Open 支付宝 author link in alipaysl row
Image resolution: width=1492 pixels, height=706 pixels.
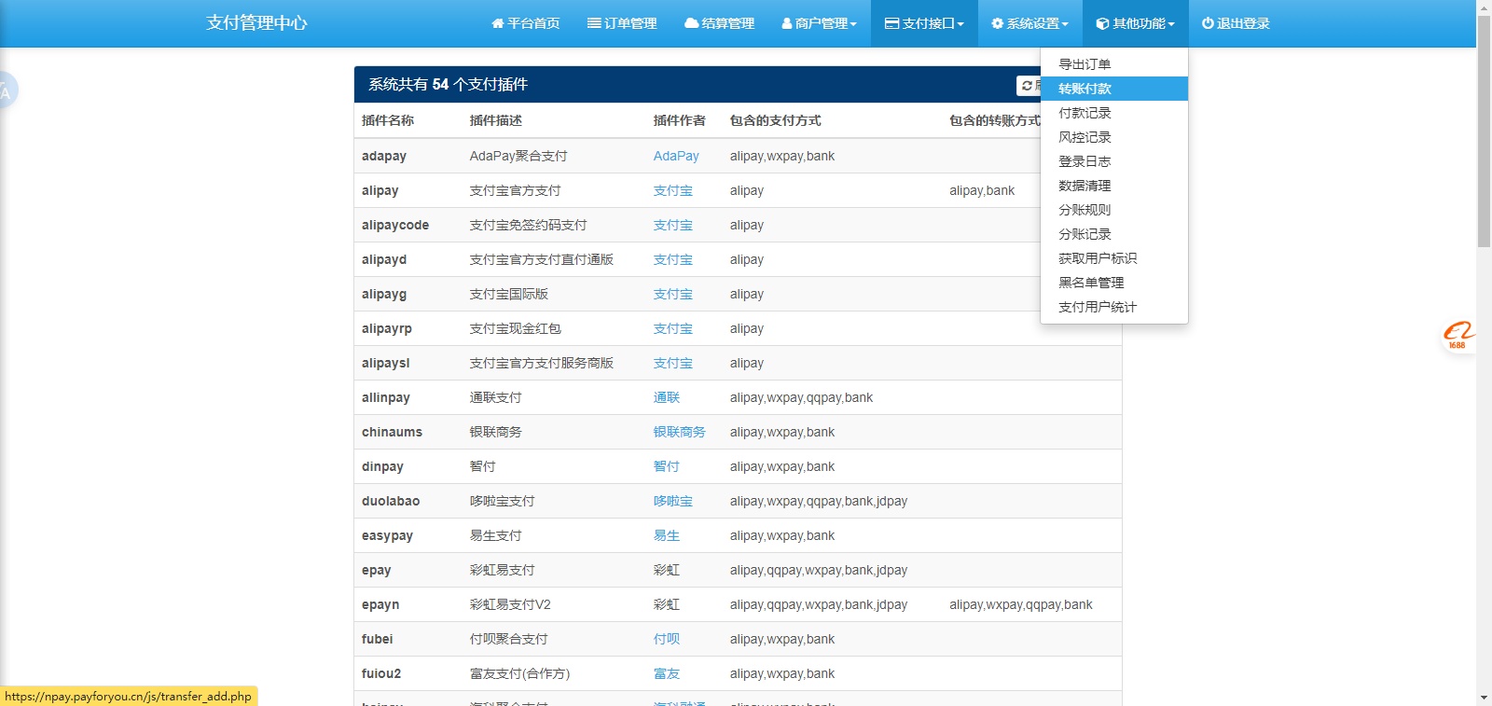click(673, 363)
